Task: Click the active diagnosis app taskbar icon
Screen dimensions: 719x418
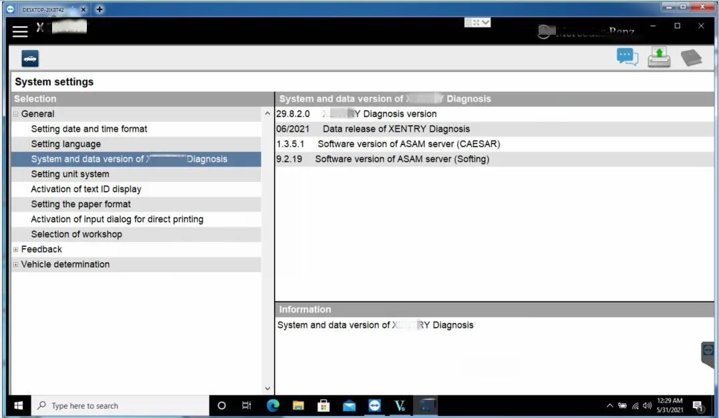Action: click(x=426, y=405)
